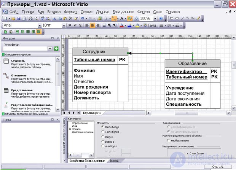Open the font color swatch button
Screen dimensions: 236x170
click(x=121, y=25)
